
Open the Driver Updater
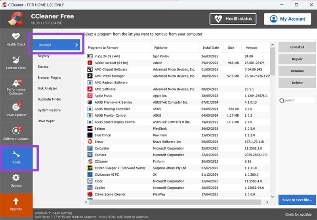(x=16, y=110)
